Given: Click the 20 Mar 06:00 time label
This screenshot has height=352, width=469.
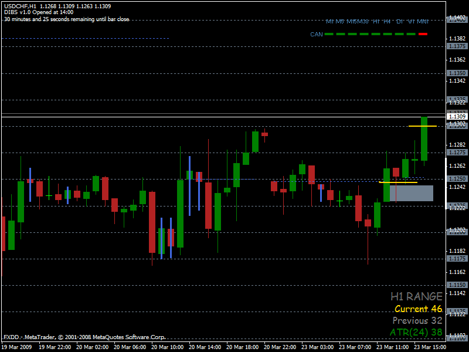Looking at the screenshot, I should point(130,347).
